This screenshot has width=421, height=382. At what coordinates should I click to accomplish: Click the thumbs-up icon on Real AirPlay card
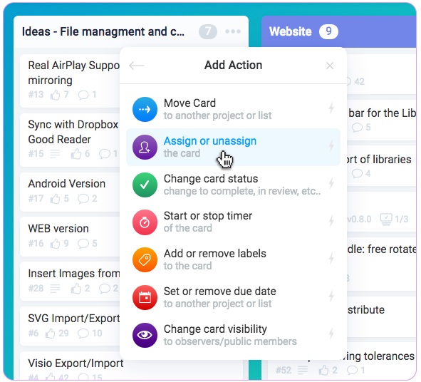56,95
